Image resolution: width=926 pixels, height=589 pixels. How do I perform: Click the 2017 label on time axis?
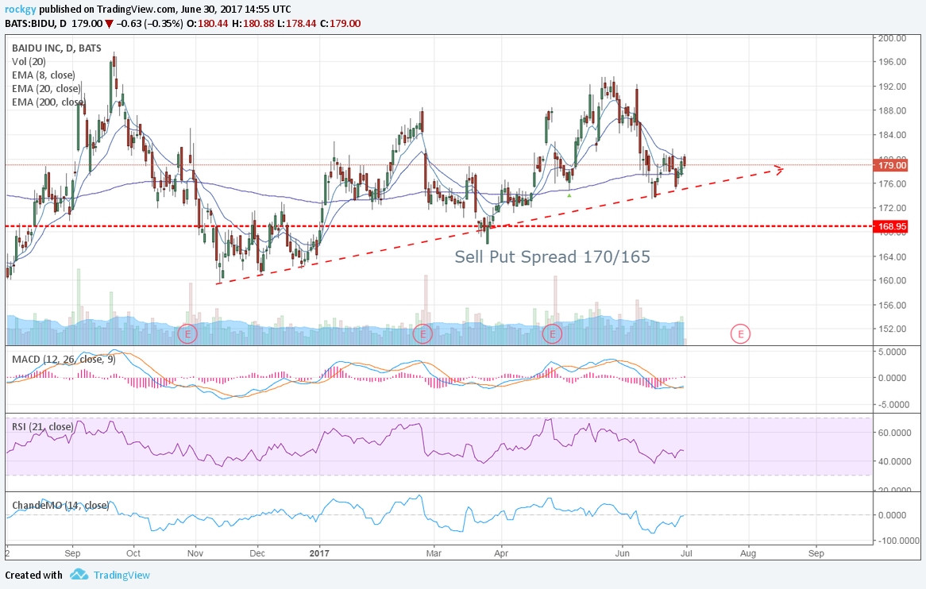pyautogui.click(x=319, y=553)
